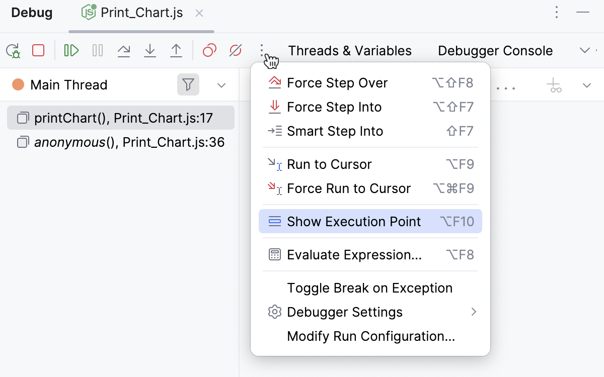Screen dimensions: 604x377
Task: Step out of the current function
Action: [x=176, y=50]
